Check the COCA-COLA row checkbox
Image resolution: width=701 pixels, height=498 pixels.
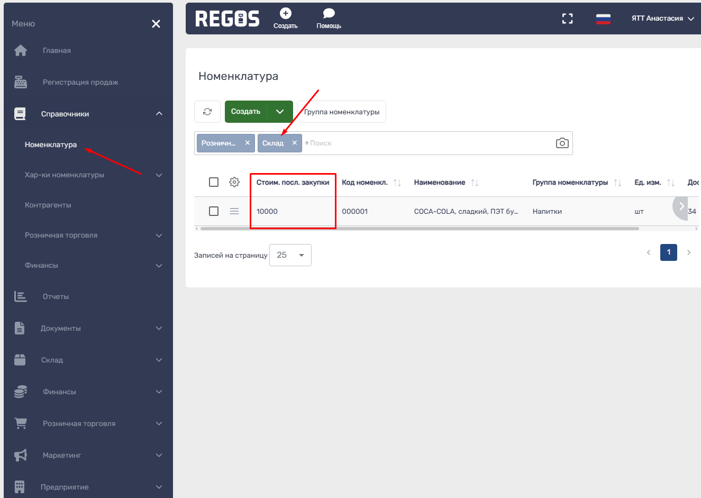(214, 211)
